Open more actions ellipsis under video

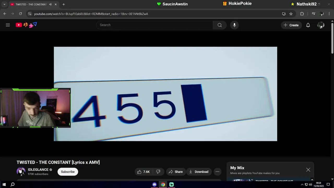[217, 172]
